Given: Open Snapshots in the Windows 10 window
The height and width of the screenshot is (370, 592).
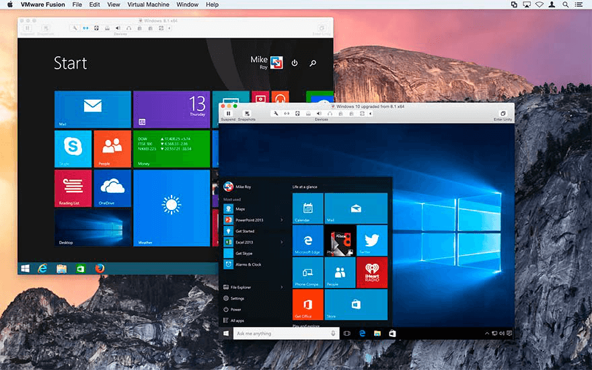Looking at the screenshot, I should click(x=247, y=114).
